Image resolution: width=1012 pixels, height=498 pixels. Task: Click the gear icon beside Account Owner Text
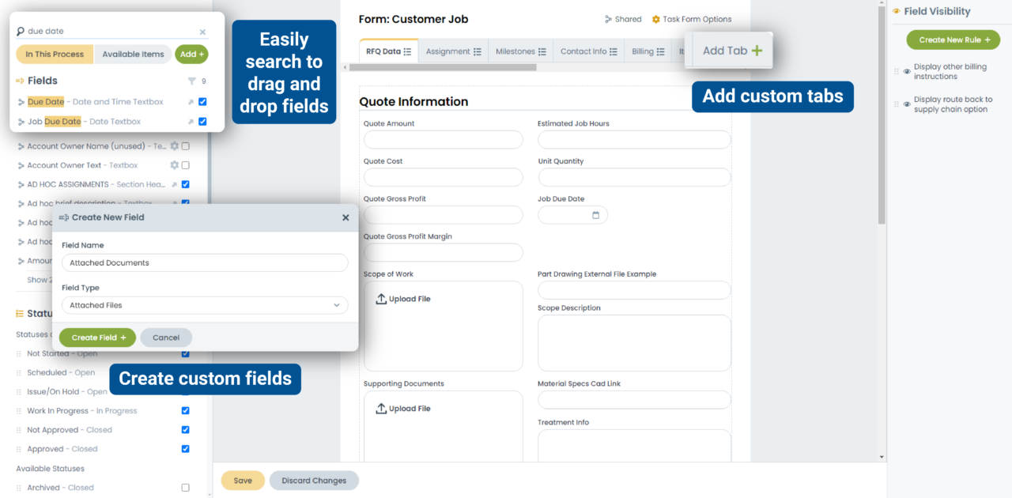click(x=175, y=165)
